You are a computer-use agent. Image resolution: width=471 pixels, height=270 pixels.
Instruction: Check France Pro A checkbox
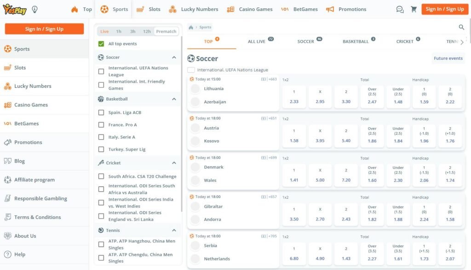(x=101, y=125)
